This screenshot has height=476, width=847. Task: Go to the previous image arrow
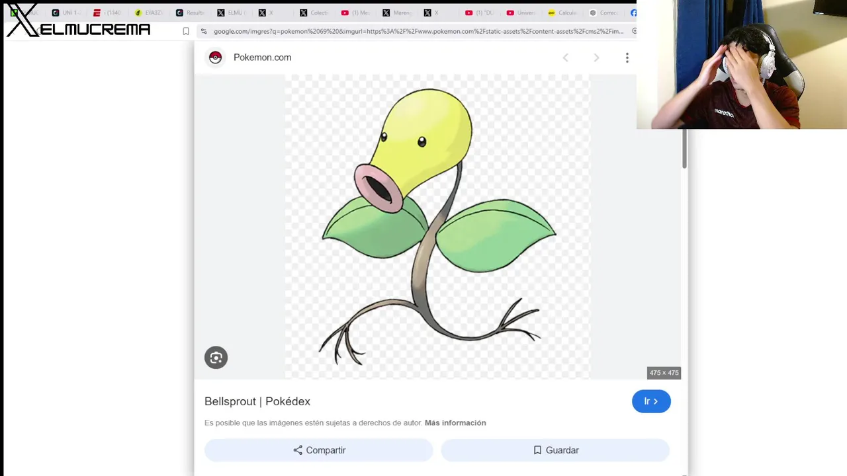tap(565, 58)
